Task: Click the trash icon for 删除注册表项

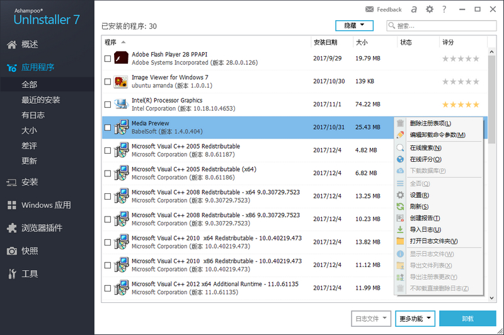Action: click(x=400, y=123)
